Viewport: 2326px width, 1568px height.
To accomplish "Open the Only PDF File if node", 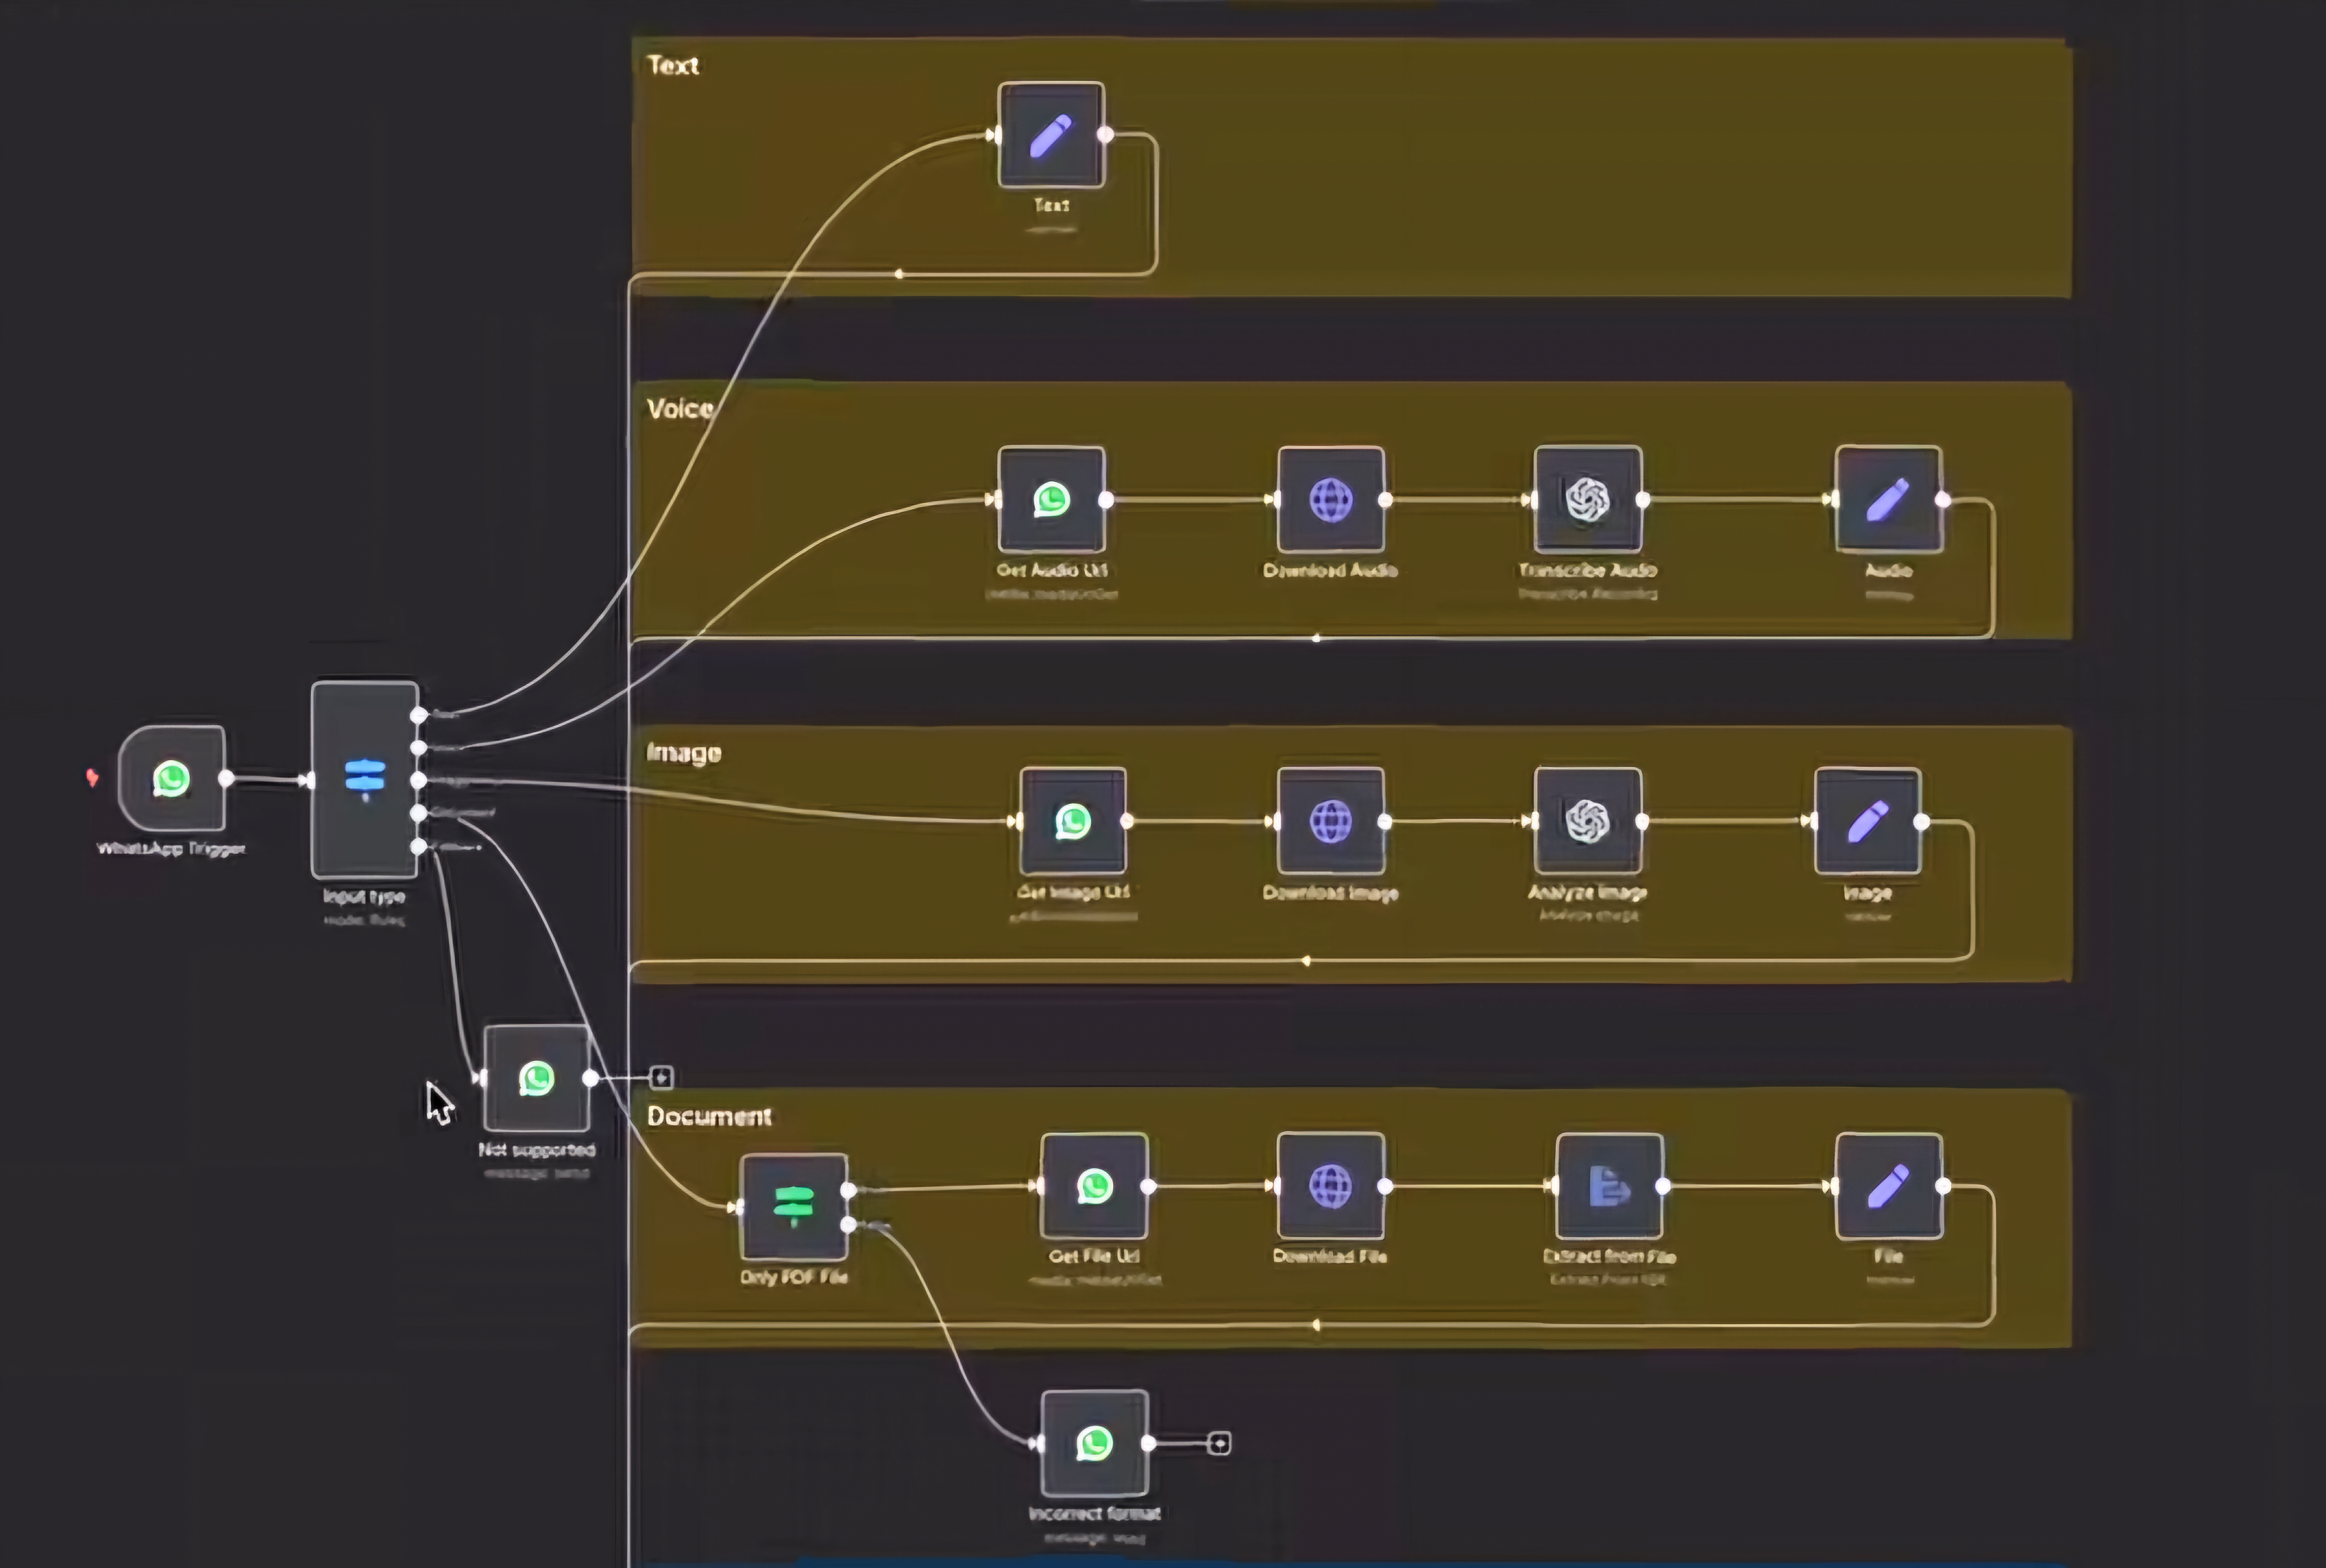I will [x=794, y=1207].
